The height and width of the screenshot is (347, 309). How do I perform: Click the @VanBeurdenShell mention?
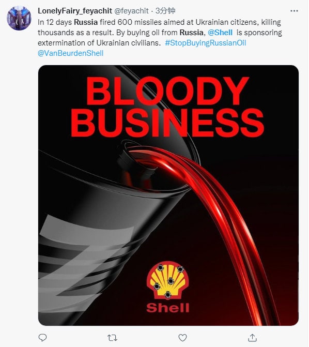(x=71, y=53)
